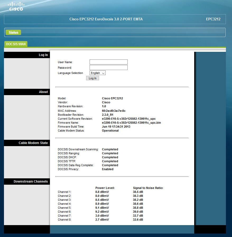Click Channel 3 power level 8.5 dBmV
Screen dimensions: 232x237
(102, 200)
